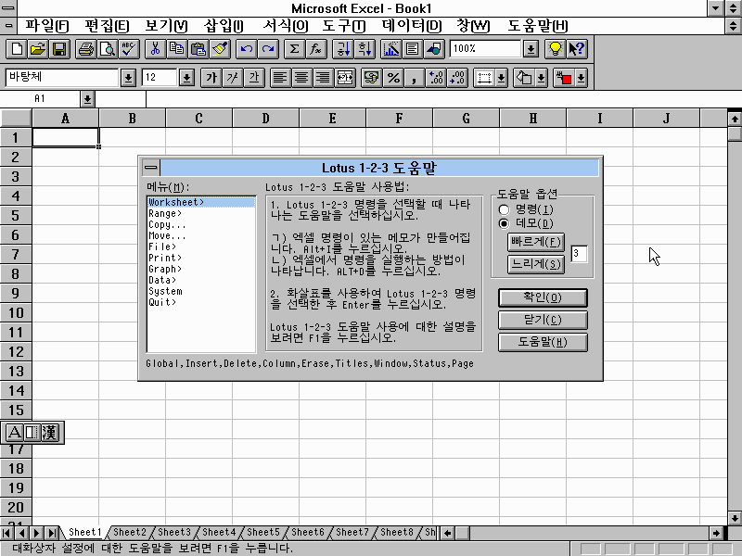The width and height of the screenshot is (742, 556).
Task: Align cell text right
Action: 323,78
